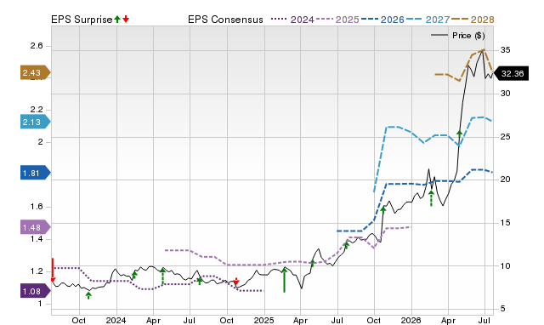Click the 35 price axis label
Image resolution: width=544 pixels, height=325 pixels.
click(x=505, y=50)
